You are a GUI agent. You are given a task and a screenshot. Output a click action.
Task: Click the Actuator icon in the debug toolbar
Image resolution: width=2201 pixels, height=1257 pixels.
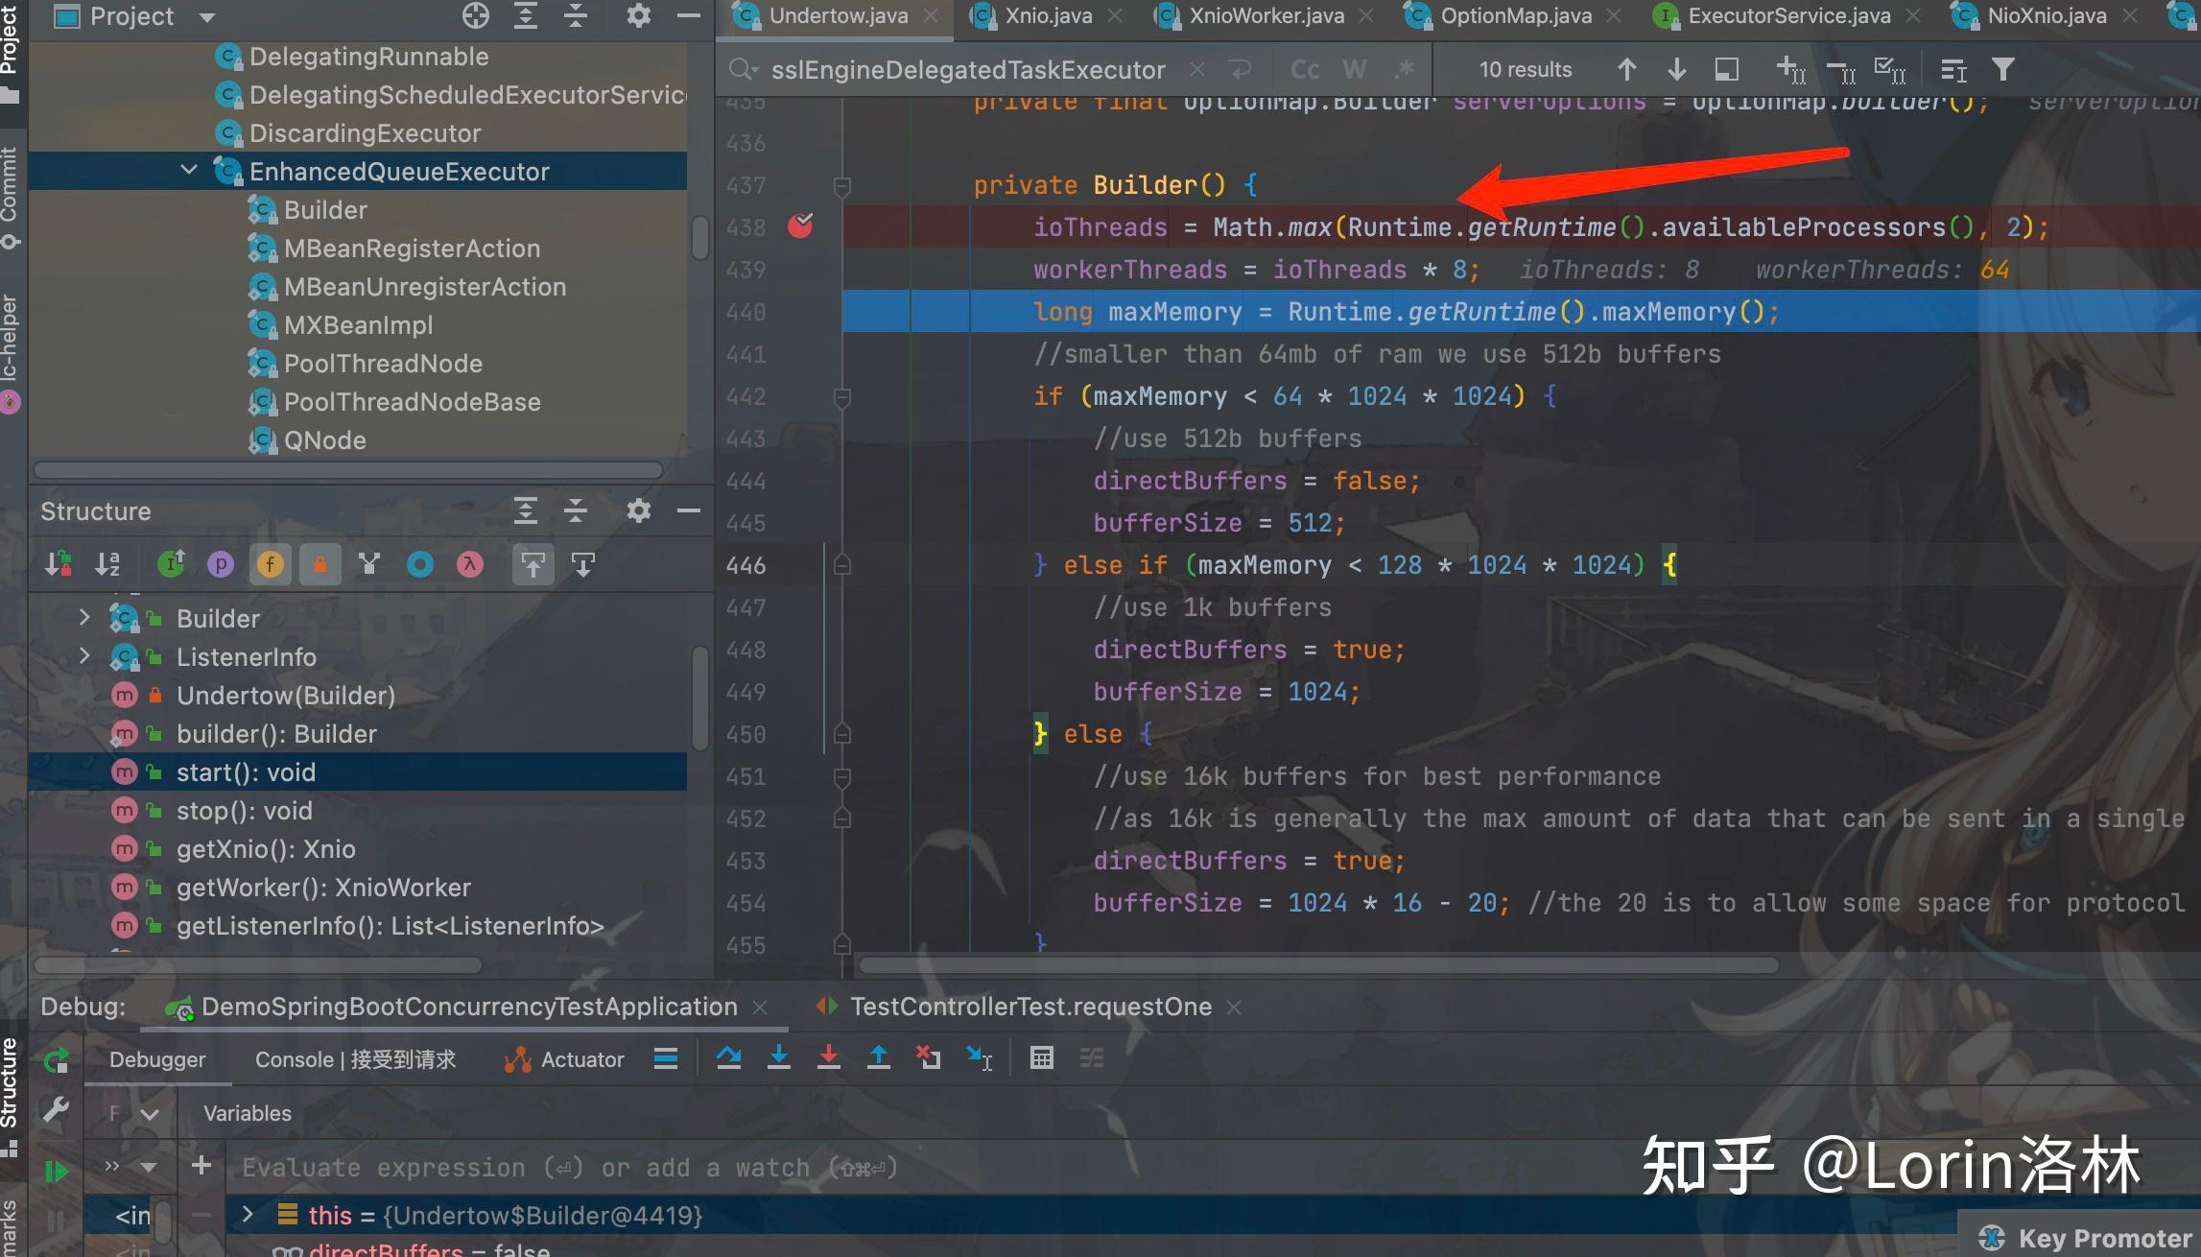516,1058
